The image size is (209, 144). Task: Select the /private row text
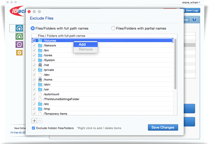click(49, 70)
